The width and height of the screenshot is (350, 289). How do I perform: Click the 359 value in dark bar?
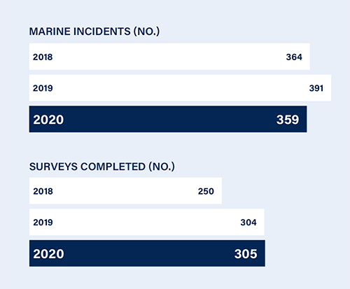288,120
